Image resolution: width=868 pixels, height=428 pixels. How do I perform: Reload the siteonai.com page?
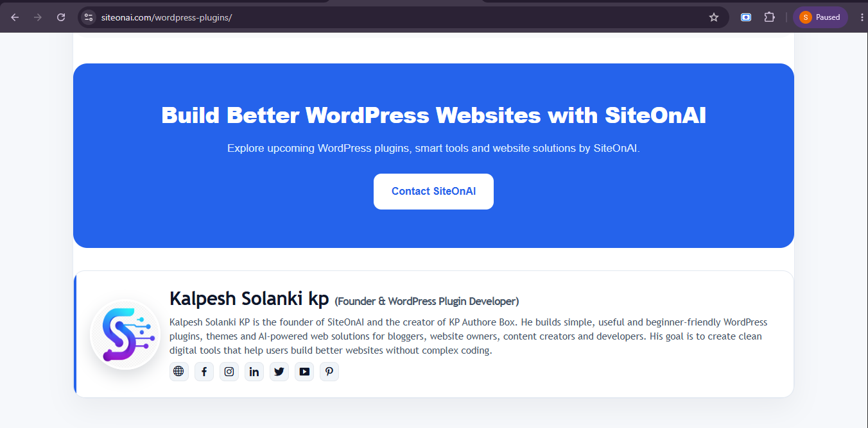[x=61, y=17]
